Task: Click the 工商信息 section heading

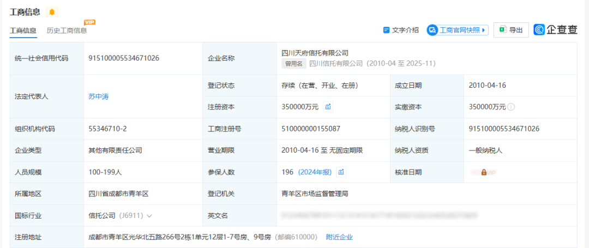Action: (x=25, y=12)
